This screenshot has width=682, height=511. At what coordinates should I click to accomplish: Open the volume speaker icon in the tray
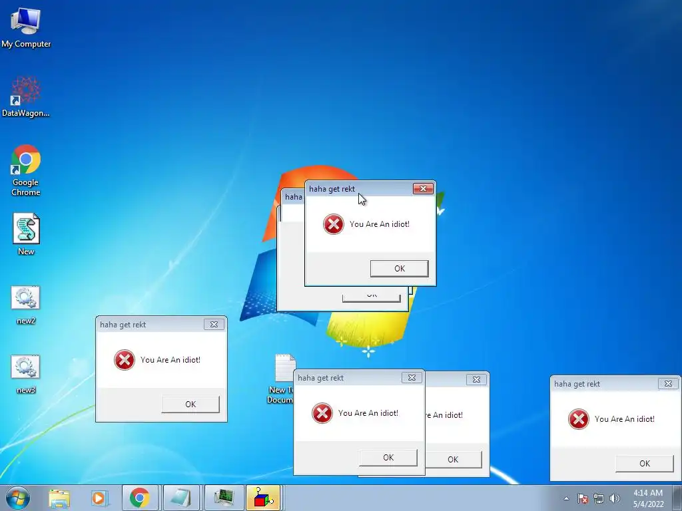pos(615,498)
